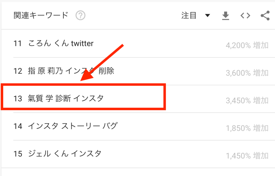The width and height of the screenshot is (275, 176).
Task: Click rank number 13
Action: (18, 99)
